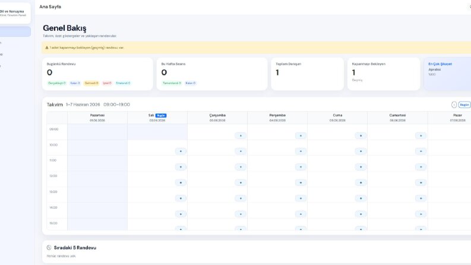Open the Bugünkü Randevu summary card
Screen dimensions: 471x265
[97, 74]
